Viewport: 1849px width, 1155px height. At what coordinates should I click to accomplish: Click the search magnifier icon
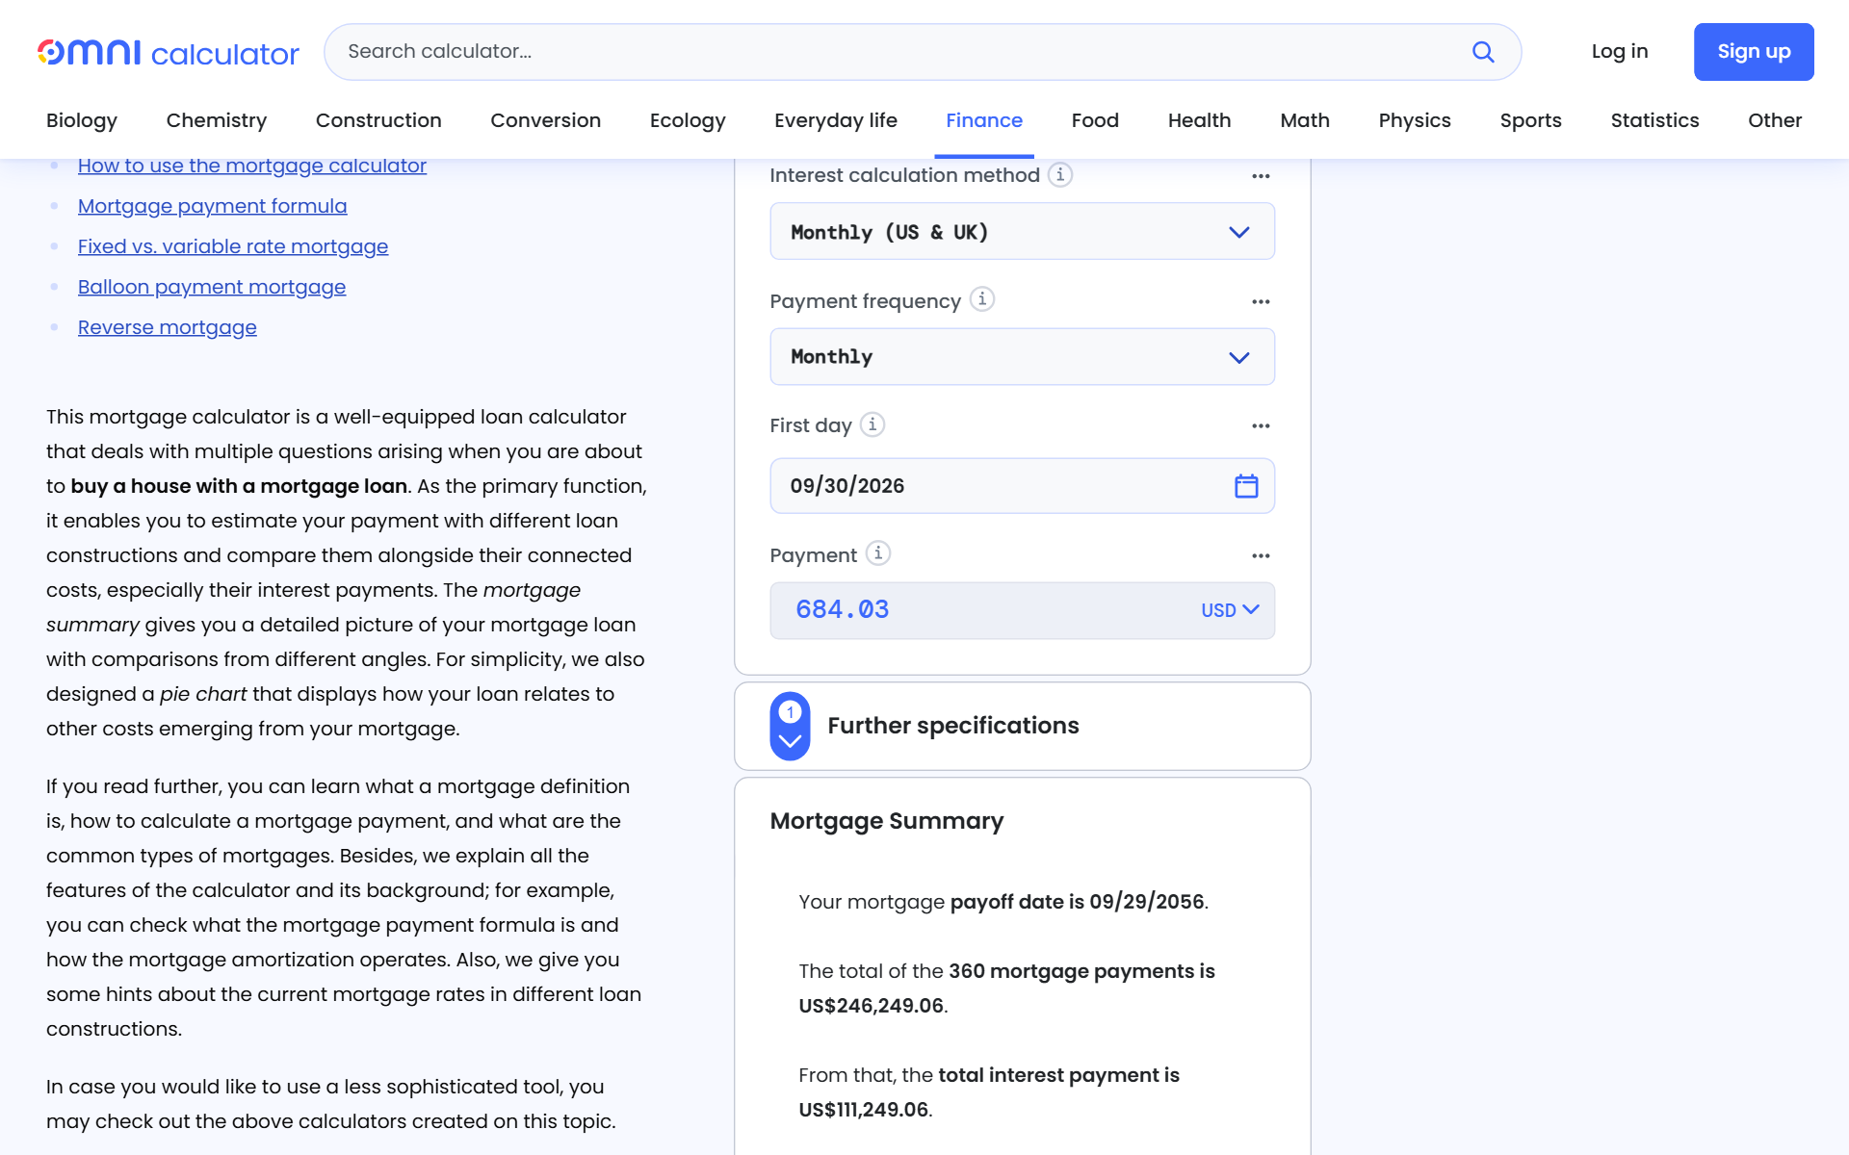1483,52
